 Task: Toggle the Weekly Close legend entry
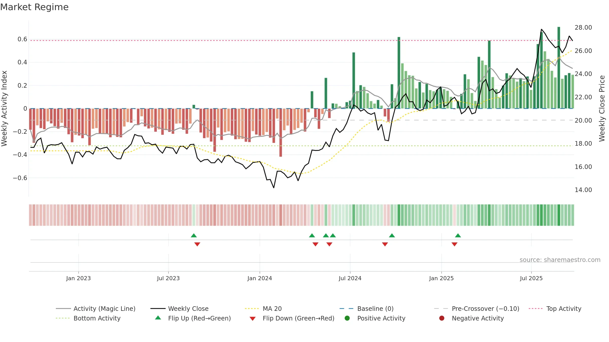tap(179, 309)
